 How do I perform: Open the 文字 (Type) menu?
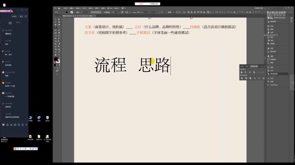(84, 8)
